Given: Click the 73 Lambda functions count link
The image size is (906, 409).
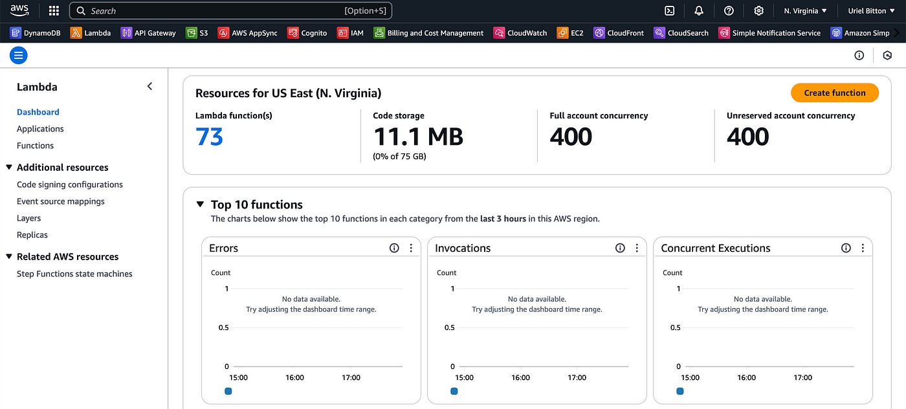Looking at the screenshot, I should [209, 137].
